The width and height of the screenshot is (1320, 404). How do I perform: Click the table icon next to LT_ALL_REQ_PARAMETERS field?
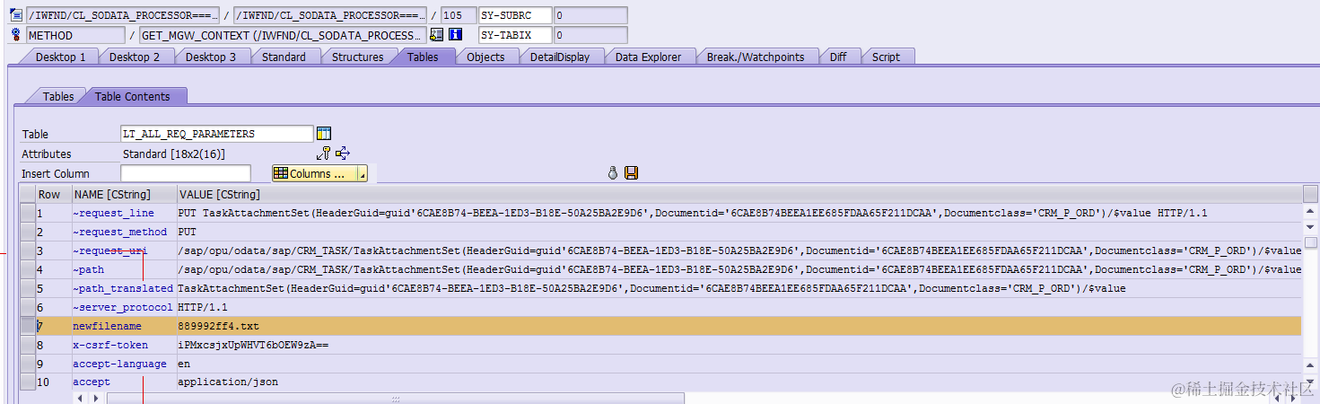click(x=324, y=134)
